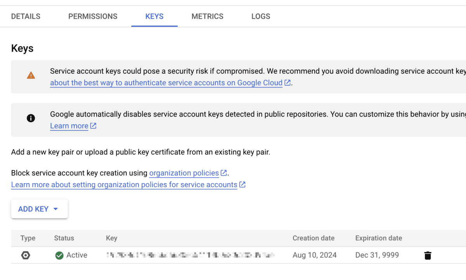Open Learn more about setting organization policies
Viewport: 466px width, 280px height.
pyautogui.click(x=124, y=185)
